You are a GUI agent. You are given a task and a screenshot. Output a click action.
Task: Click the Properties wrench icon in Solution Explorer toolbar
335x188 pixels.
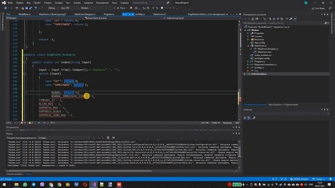click(291, 19)
